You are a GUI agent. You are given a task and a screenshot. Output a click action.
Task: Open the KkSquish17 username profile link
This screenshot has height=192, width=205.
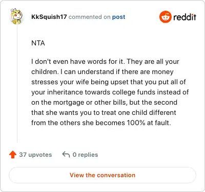pyautogui.click(x=49, y=17)
